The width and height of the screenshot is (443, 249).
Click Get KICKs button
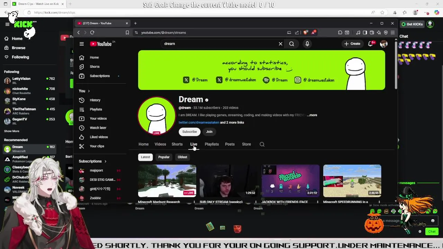412,24
